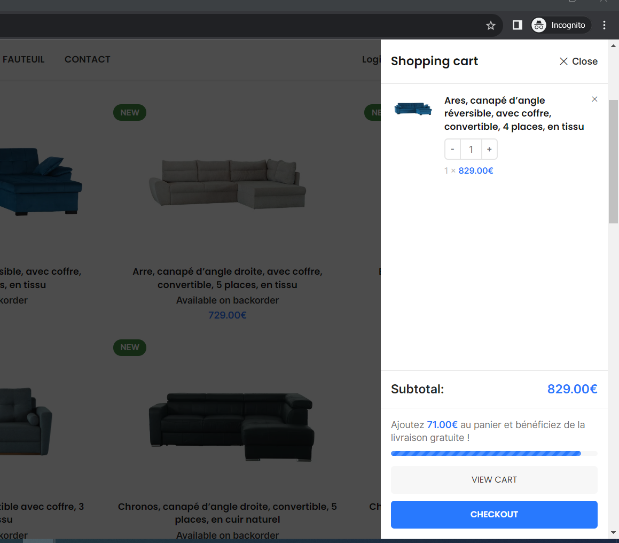
Task: Click the VIEW CART button
Action: click(494, 480)
